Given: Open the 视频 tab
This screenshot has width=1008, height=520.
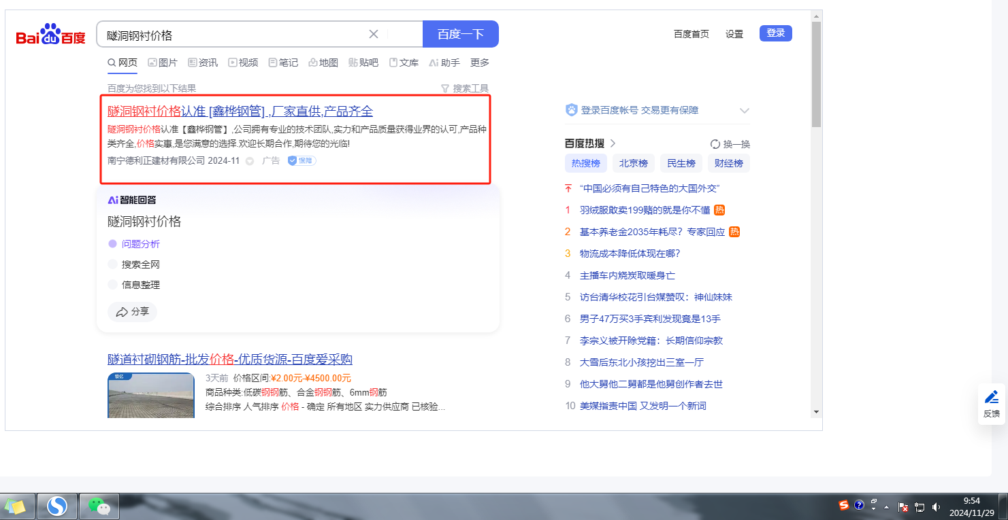Looking at the screenshot, I should (x=243, y=63).
